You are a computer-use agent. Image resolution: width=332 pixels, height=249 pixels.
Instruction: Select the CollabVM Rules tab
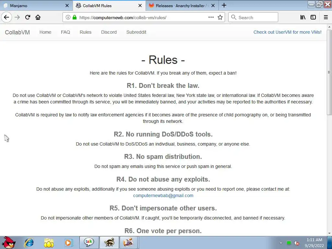109,6
